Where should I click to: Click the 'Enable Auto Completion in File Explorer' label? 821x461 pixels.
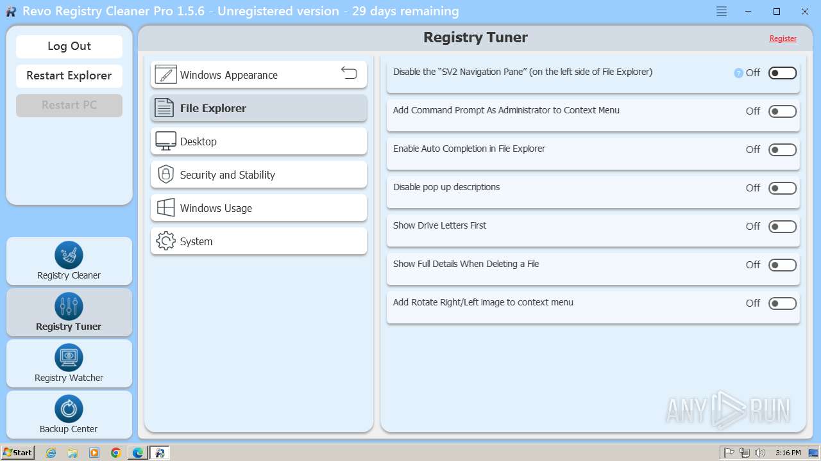469,149
